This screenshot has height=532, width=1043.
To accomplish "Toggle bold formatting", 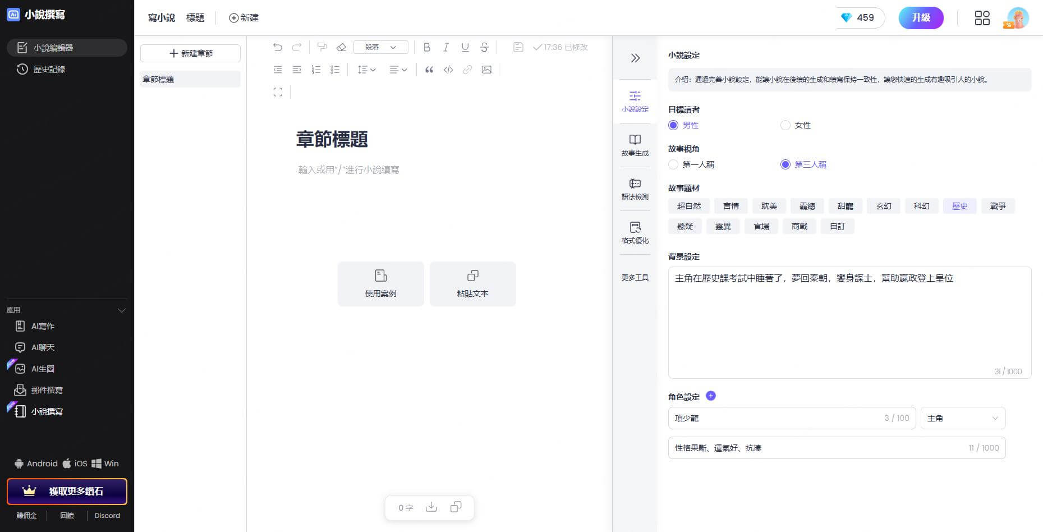I will click(427, 47).
